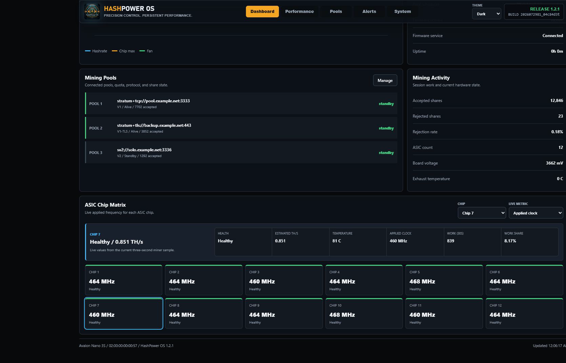Image resolution: width=566 pixels, height=363 pixels.
Task: Click Chip 7 Temperature 81 C cell
Action: click(x=358, y=242)
